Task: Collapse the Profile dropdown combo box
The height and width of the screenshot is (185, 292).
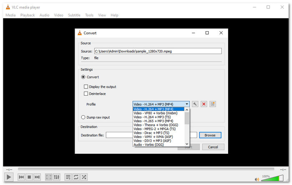Action: click(161, 104)
